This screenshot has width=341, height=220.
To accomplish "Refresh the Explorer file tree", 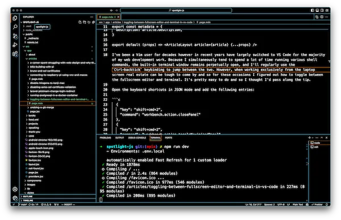I will tap(89, 22).
